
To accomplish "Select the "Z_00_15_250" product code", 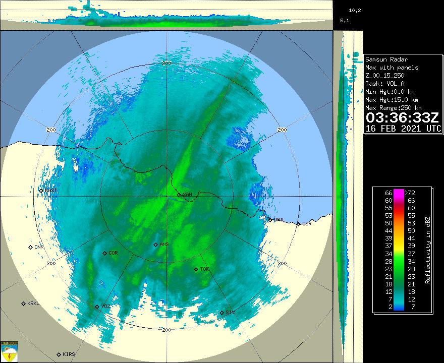I will click(x=385, y=76).
